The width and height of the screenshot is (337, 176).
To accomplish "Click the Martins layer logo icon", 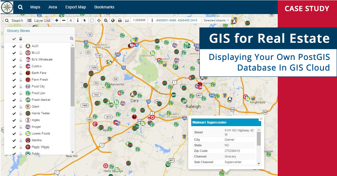I will (x=28, y=140).
